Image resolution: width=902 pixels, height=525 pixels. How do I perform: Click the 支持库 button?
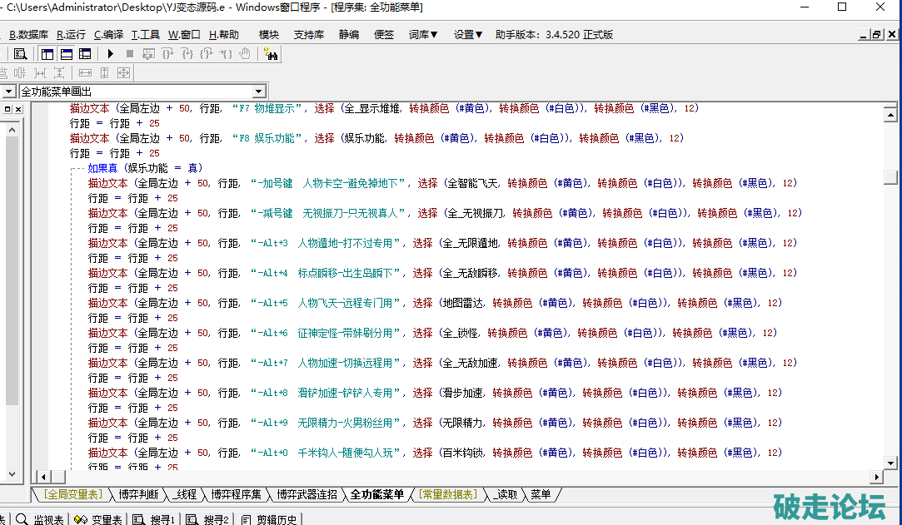point(309,35)
